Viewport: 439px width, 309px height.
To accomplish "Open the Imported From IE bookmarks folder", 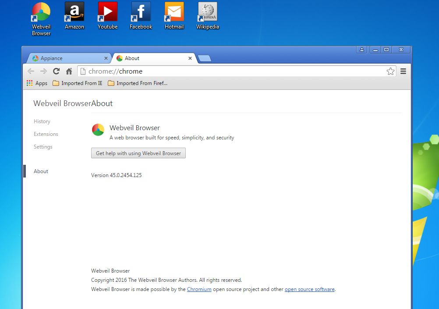I will coord(78,83).
